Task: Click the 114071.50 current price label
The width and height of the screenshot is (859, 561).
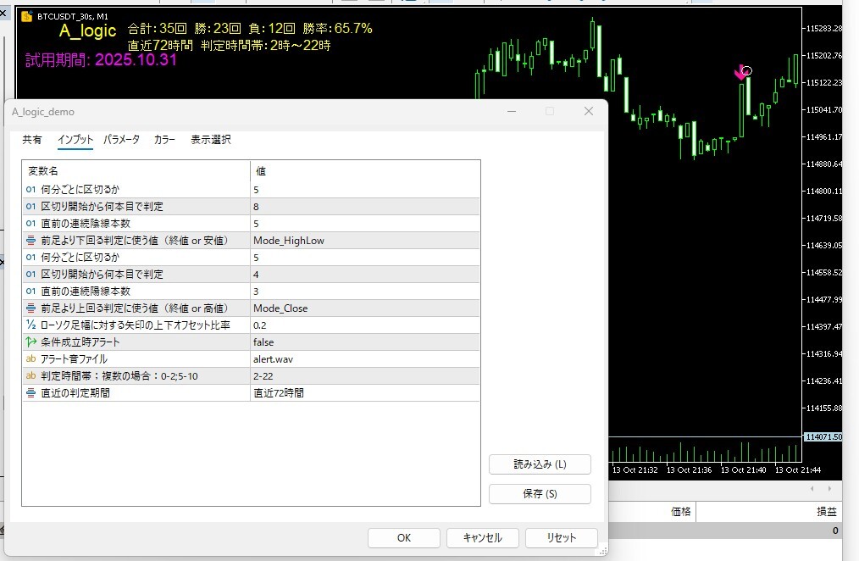Action: (823, 437)
